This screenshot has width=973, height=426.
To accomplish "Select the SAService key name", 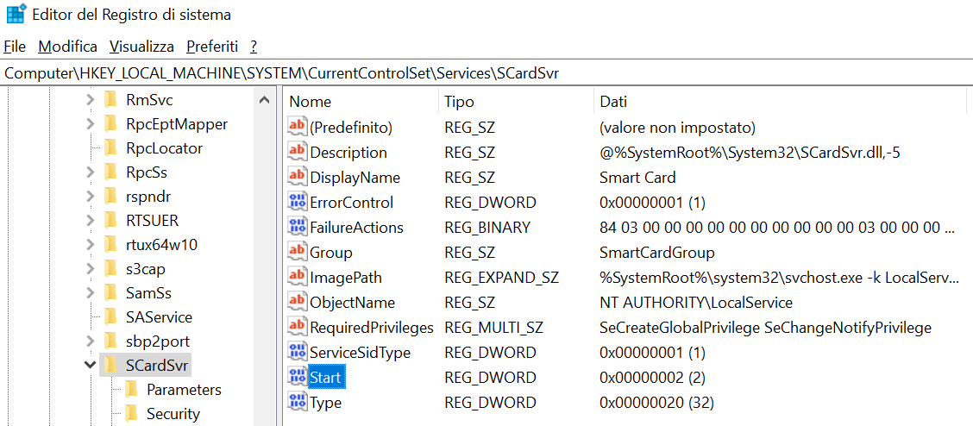I will [158, 317].
